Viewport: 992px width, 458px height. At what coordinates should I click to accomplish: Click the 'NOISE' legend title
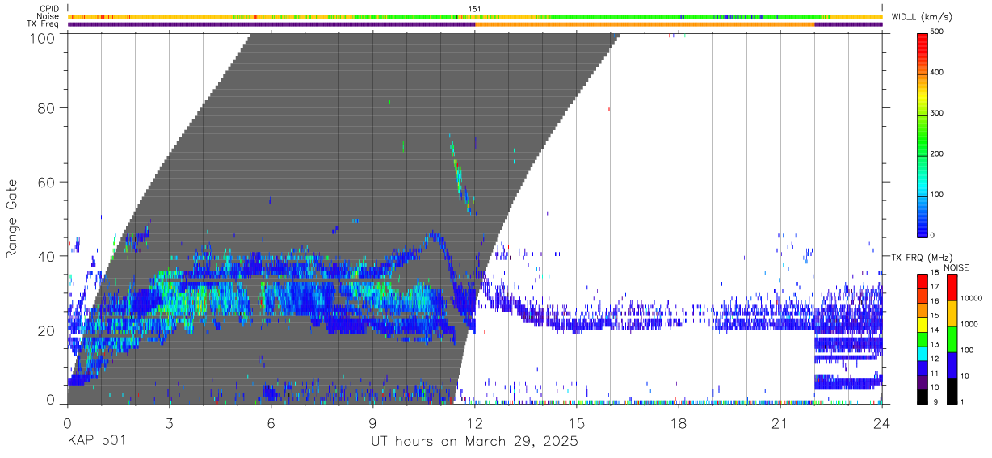click(x=957, y=267)
